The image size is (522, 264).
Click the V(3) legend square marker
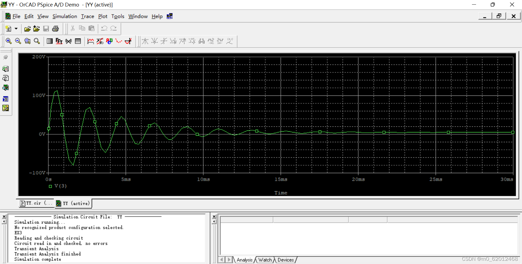pyautogui.click(x=50, y=186)
